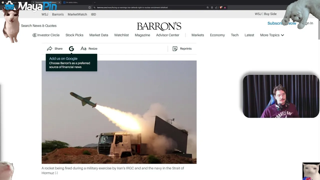Click the rocket launch article image
The width and height of the screenshot is (320, 180).
(119, 112)
